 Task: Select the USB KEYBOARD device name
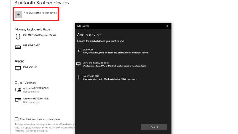tap(32, 46)
